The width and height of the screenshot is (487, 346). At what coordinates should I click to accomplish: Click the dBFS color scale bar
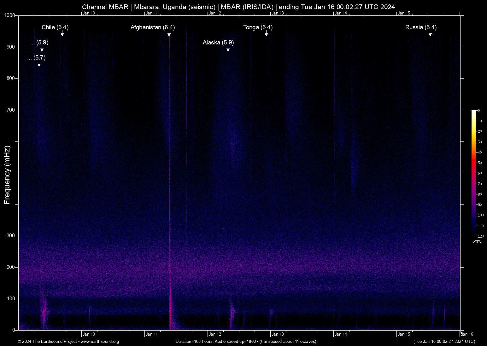[473, 173]
